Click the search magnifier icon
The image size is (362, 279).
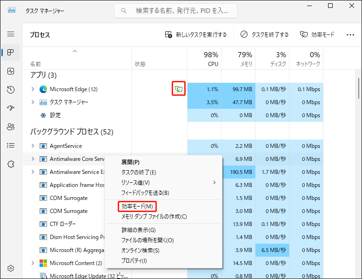coord(124,11)
